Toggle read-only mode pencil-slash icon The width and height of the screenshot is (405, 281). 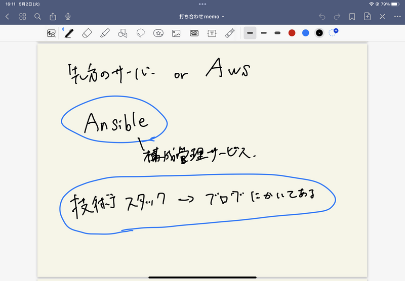pyautogui.click(x=382, y=17)
